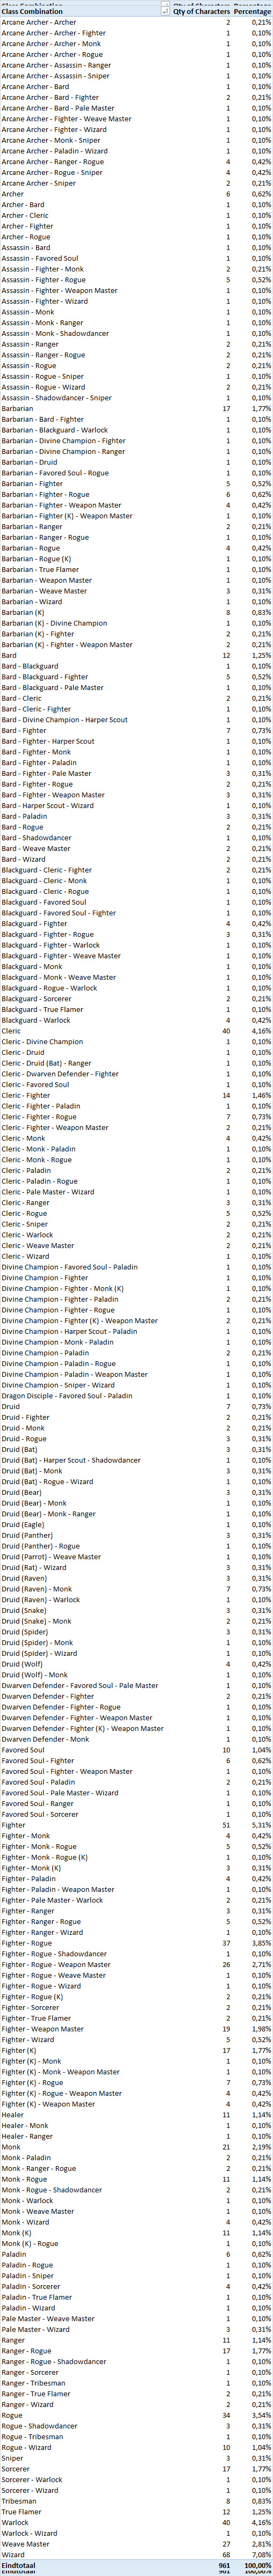Select the Class Combination column header

click(x=33, y=12)
